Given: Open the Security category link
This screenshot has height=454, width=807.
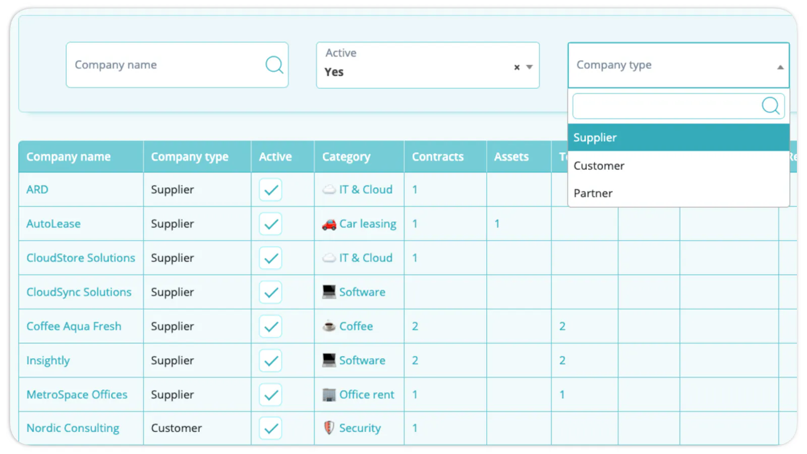Looking at the screenshot, I should [x=360, y=428].
